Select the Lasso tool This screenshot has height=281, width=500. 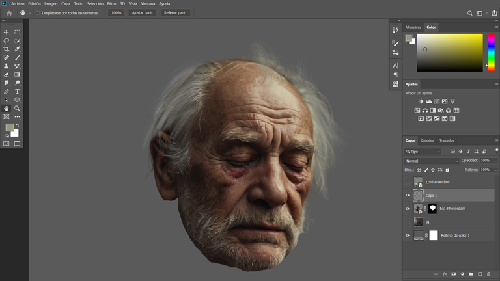(x=6, y=41)
